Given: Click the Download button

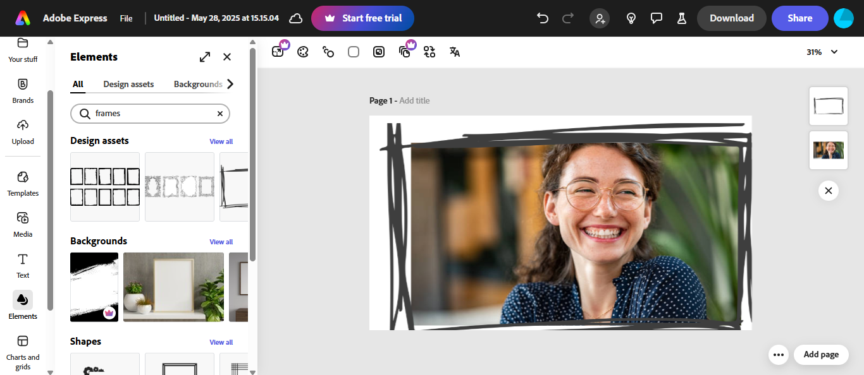Looking at the screenshot, I should 731,18.
